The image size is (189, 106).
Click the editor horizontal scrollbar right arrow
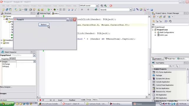(x=147, y=97)
